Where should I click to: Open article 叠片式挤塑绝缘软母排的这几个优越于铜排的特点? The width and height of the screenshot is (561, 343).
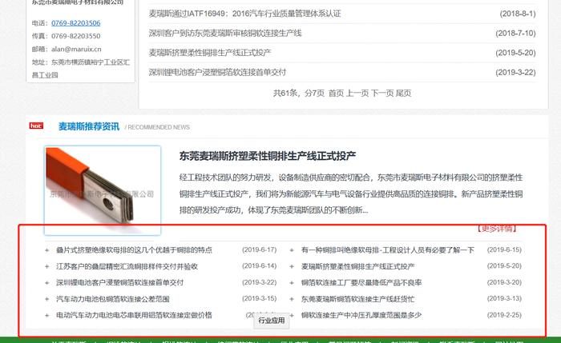click(134, 249)
